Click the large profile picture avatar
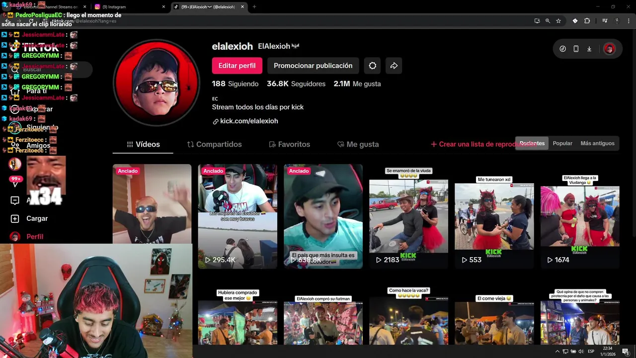 point(156,83)
